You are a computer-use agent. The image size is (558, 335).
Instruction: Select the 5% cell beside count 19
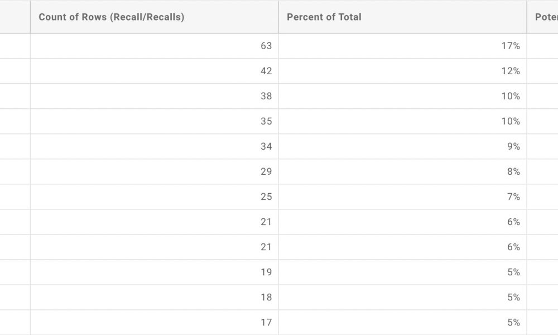point(402,272)
